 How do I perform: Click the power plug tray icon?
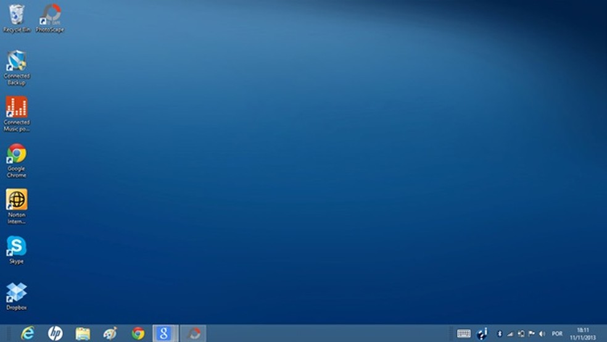pos(521,333)
